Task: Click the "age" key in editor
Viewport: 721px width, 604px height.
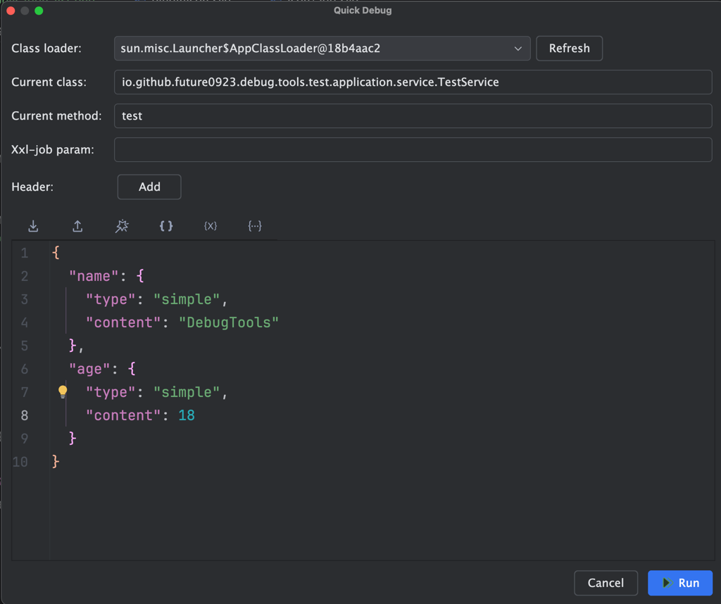Action: 90,369
